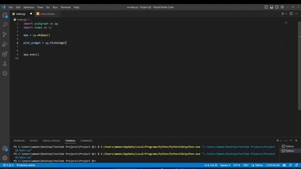This screenshot has width=301, height=169.
Task: Open new terminal launch profile dropdown
Action: coord(281,141)
